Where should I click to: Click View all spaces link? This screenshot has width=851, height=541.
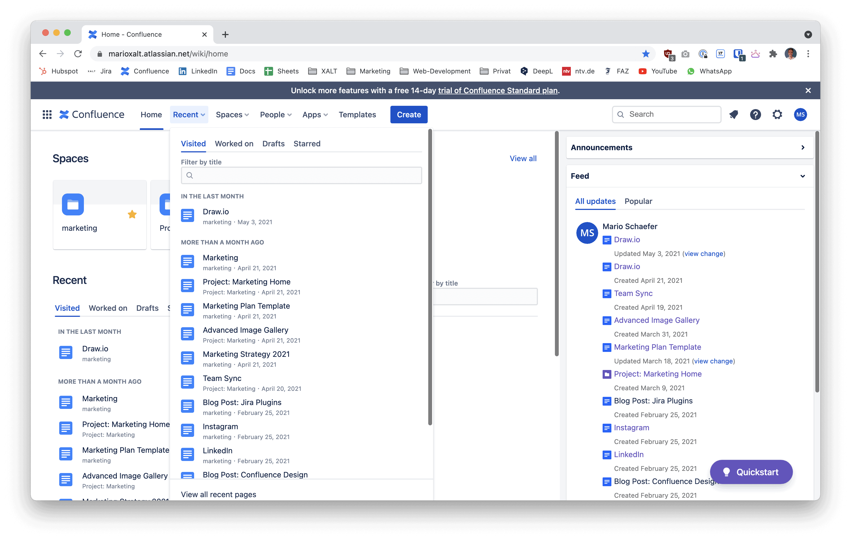[523, 158]
